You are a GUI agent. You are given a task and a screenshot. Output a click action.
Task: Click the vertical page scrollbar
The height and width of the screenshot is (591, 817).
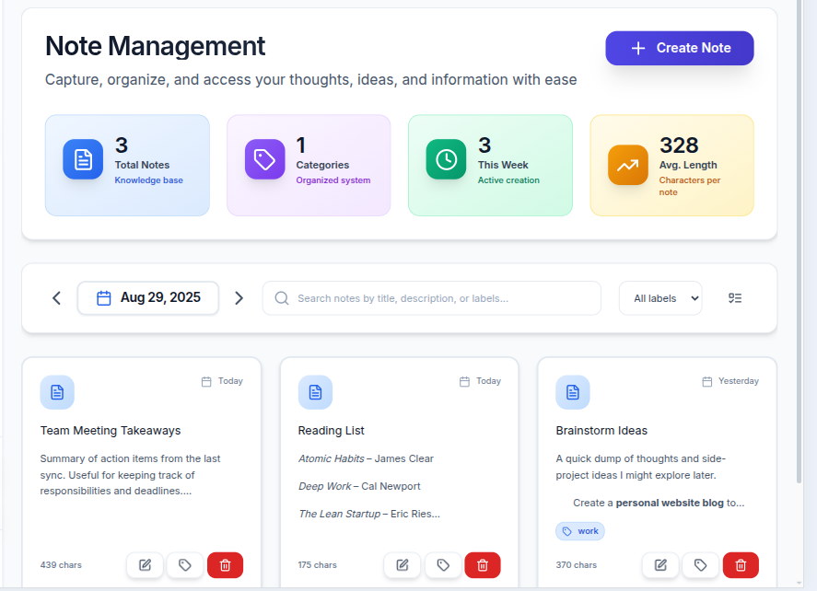[x=798, y=276]
